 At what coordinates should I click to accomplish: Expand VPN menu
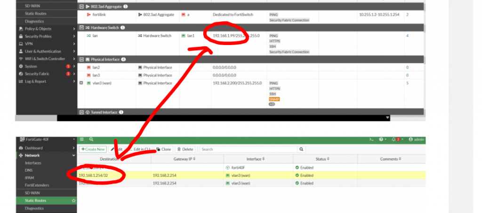74,44
